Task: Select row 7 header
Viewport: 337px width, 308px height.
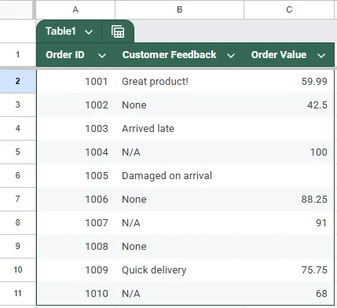Action: [x=17, y=199]
